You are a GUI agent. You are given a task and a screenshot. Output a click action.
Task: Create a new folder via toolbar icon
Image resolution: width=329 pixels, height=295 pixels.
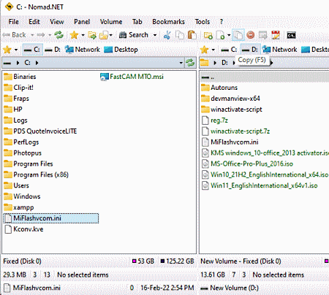pyautogui.click(x=208, y=35)
